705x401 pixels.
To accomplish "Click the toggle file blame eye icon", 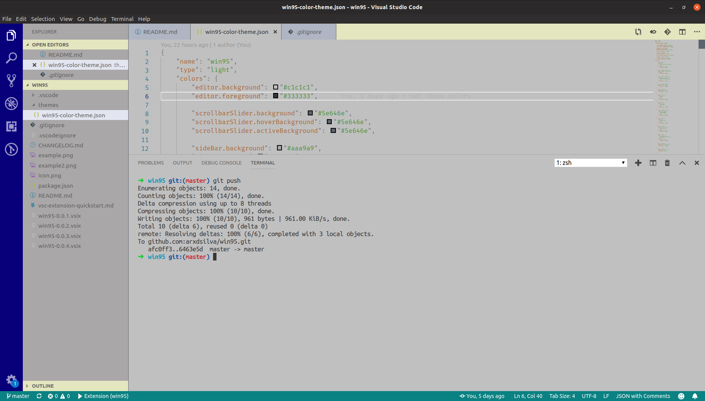I will (653, 32).
